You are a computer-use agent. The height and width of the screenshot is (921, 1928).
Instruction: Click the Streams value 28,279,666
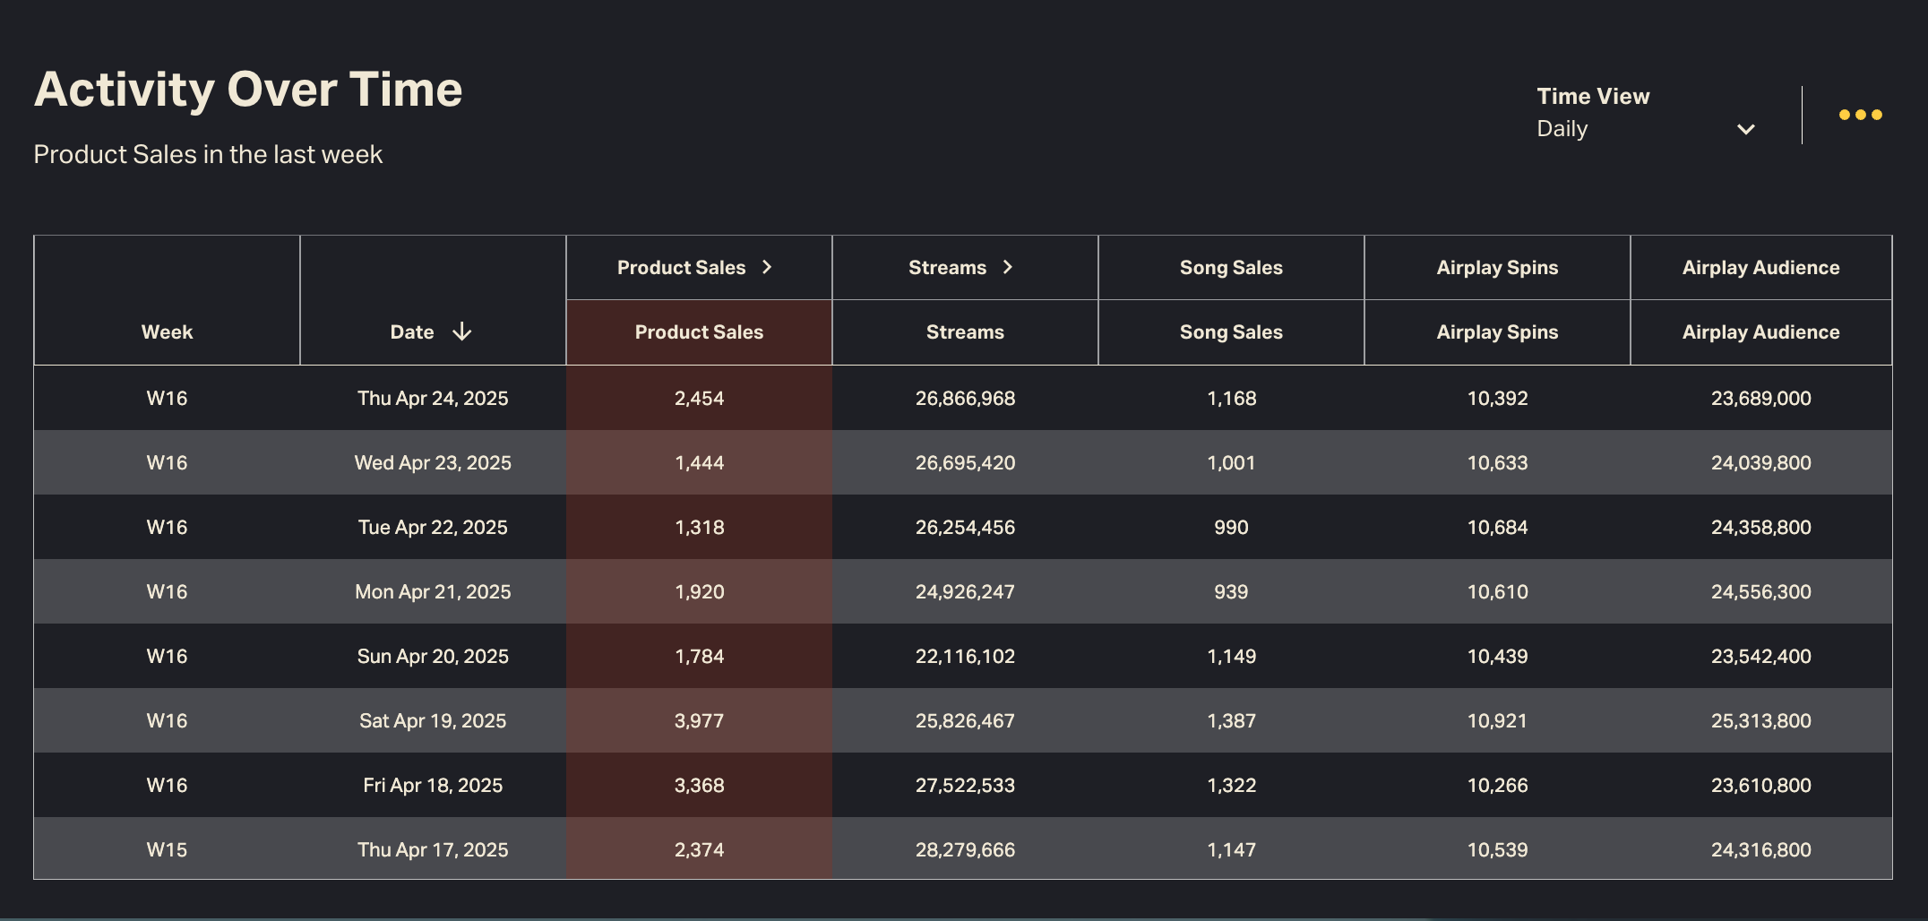(x=965, y=849)
